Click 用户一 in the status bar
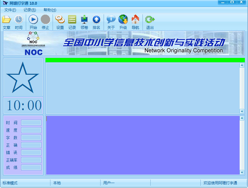248x188 pixels. coord(109,183)
